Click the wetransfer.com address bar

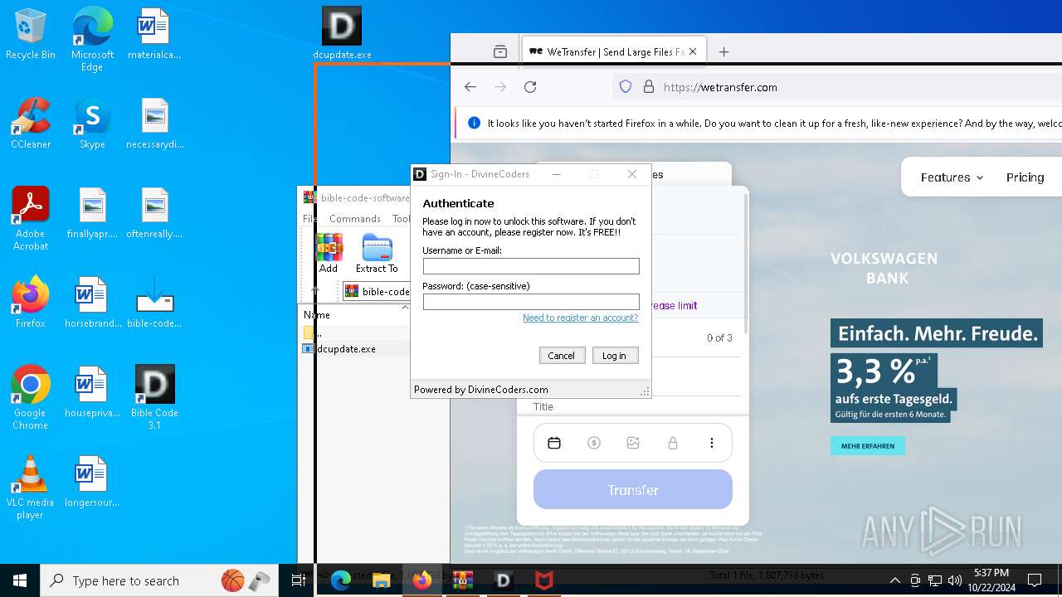838,87
